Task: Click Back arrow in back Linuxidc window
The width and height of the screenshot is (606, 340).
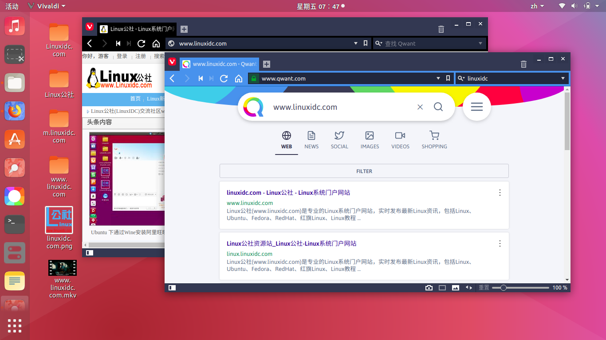Action: point(90,43)
